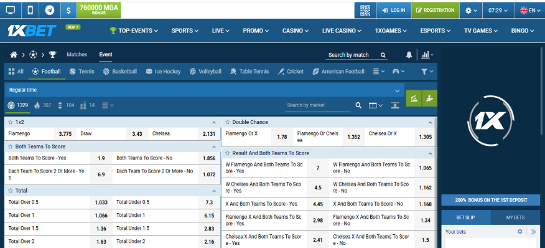Click the dollar payments icon
This screenshot has height=248, width=545.
[x=69, y=10]
